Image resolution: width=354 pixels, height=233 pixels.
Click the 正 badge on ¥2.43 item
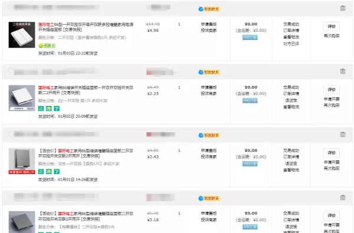(x=41, y=172)
